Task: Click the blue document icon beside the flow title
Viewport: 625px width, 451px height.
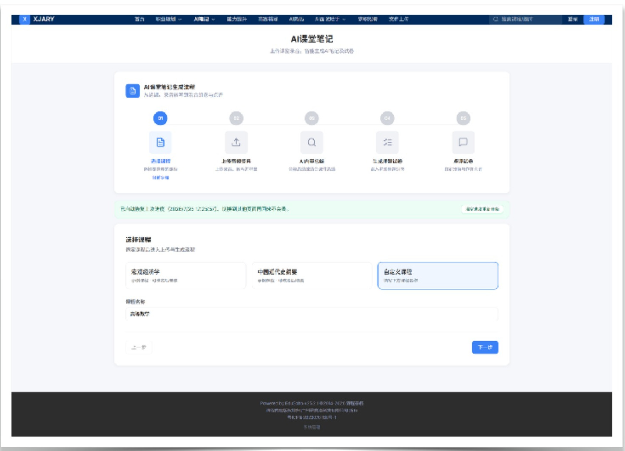Action: pyautogui.click(x=133, y=91)
